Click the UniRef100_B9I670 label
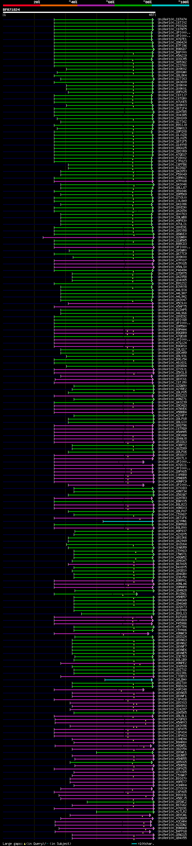The width and height of the screenshot is (192, 846). pyautogui.click(x=172, y=779)
